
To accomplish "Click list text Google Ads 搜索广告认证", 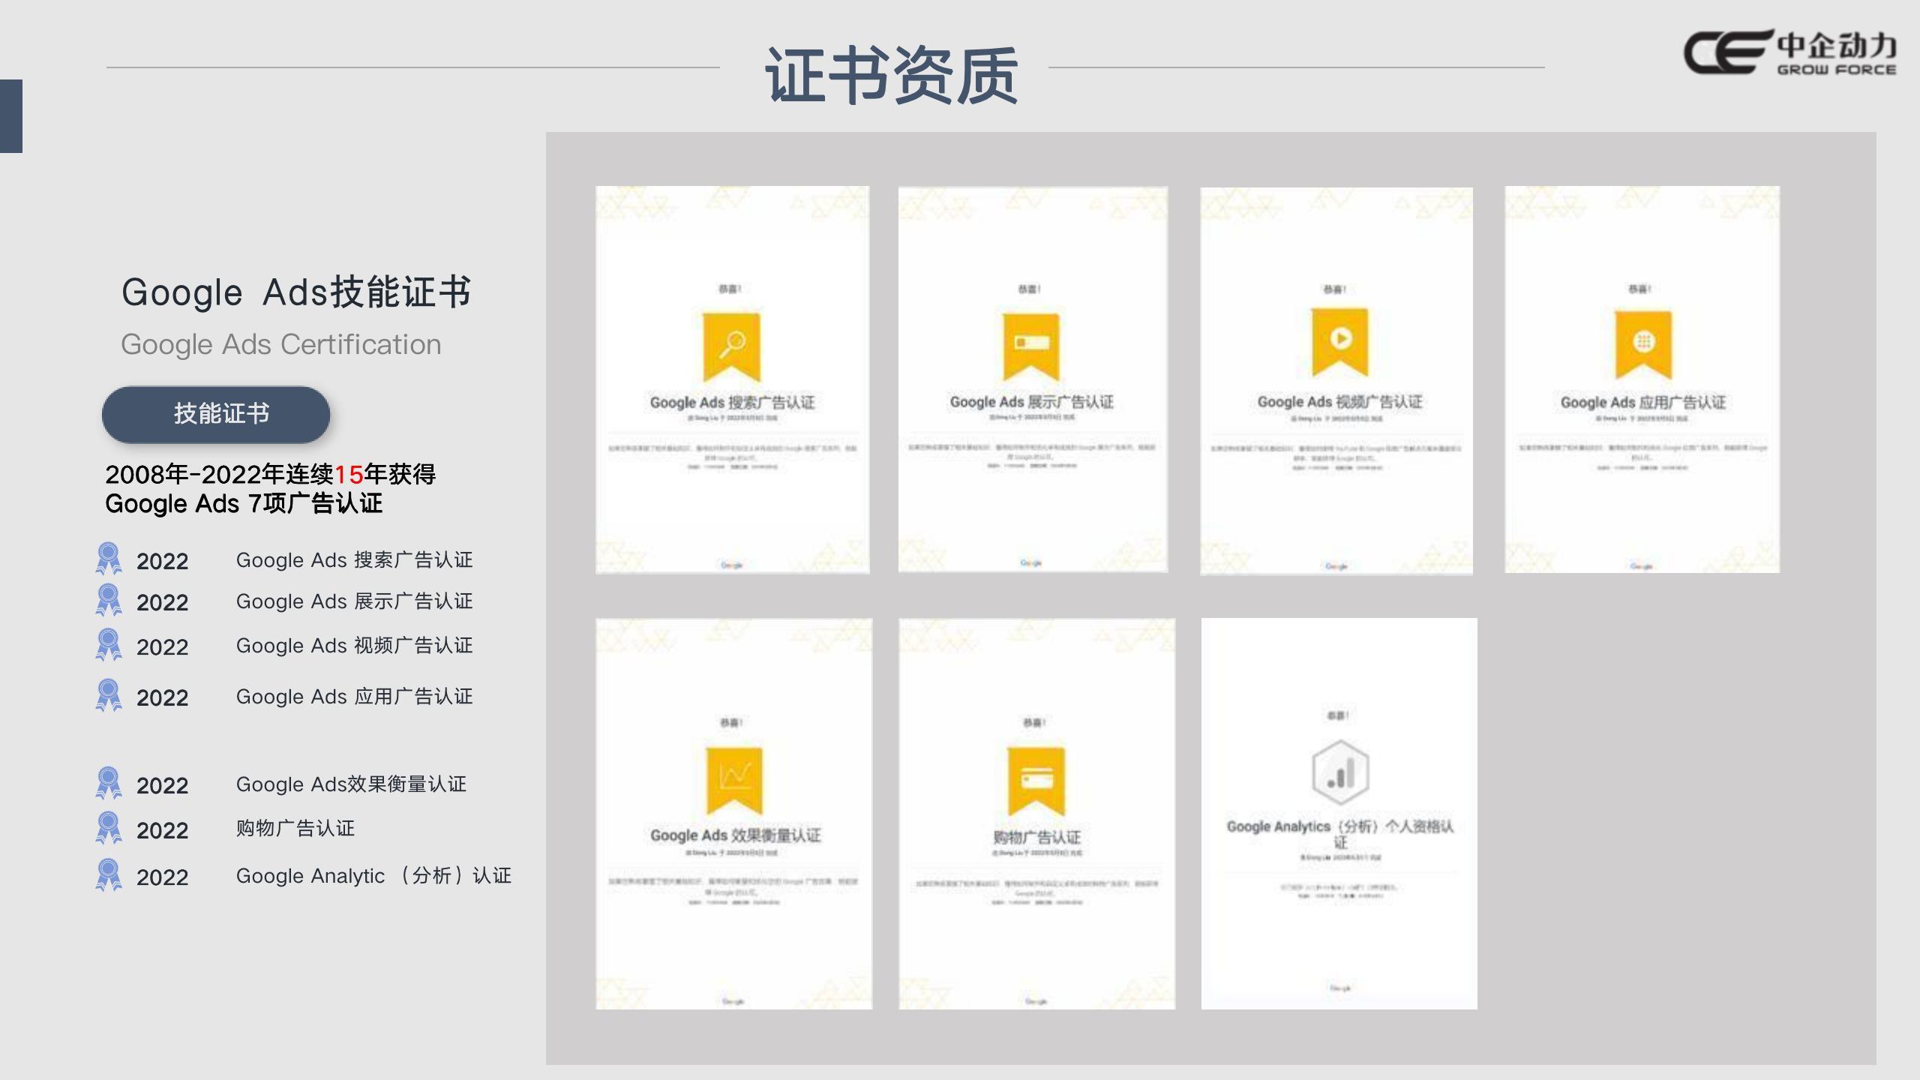I will pyautogui.click(x=354, y=559).
